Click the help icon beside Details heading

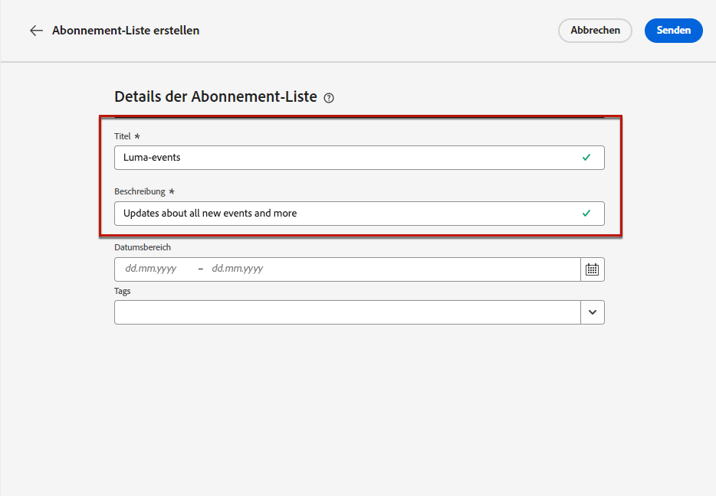pos(329,98)
